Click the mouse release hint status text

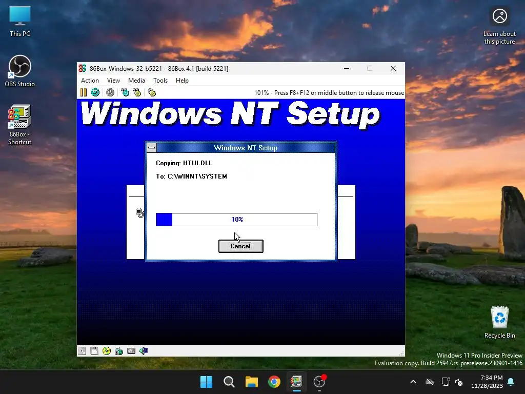point(329,93)
